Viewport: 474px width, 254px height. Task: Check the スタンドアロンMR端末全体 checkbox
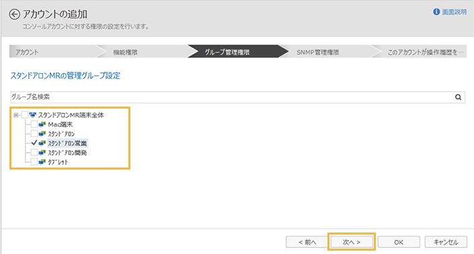[25, 115]
